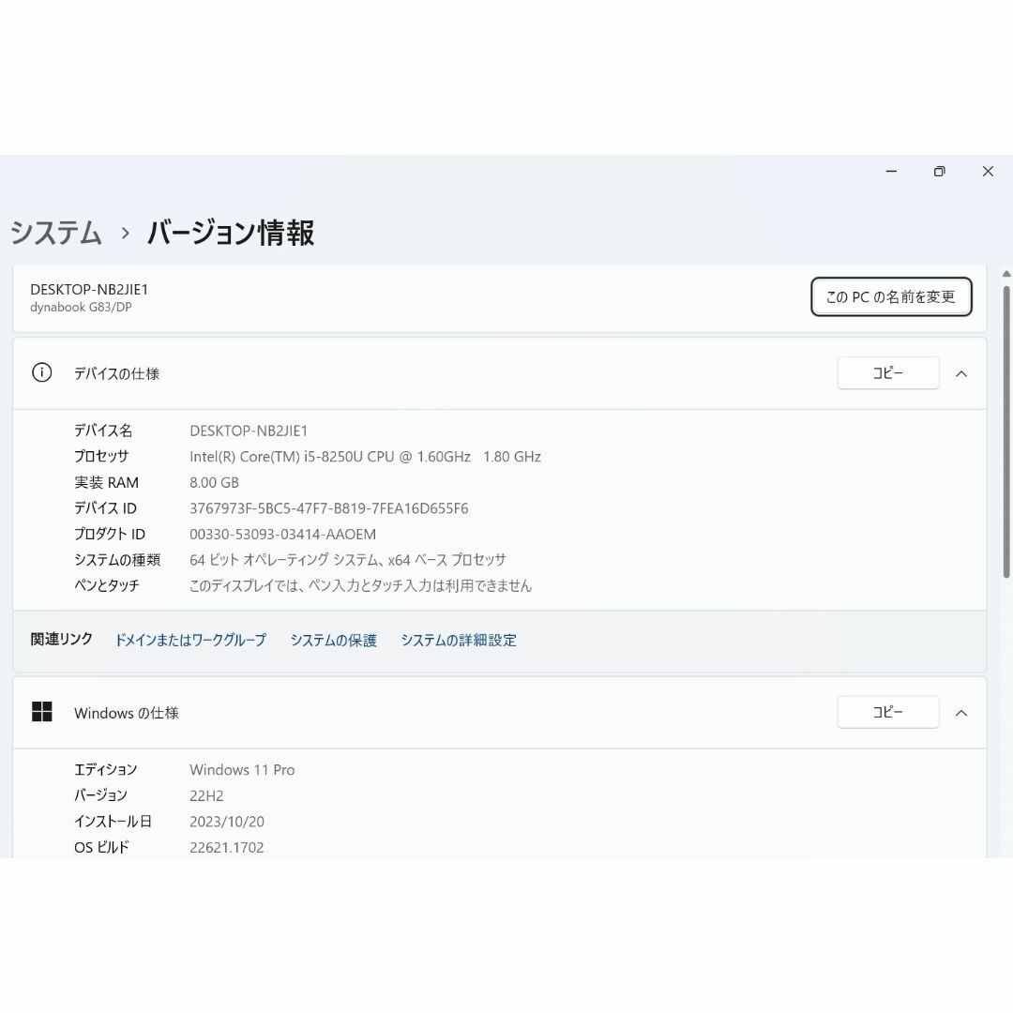Screen dimensions: 1013x1013
Task: Collapse the Windows の仕様 section chevron
Action: 961,713
